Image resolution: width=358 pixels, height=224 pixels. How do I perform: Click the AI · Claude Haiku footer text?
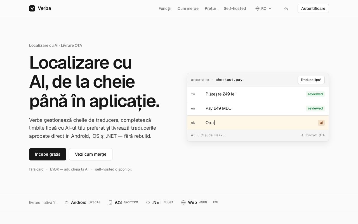click(x=208, y=135)
